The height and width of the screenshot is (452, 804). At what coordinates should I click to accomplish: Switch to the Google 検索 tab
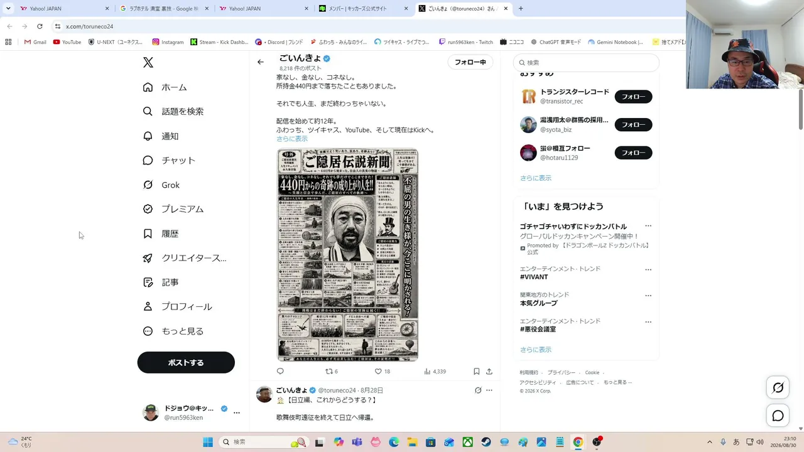coord(163,9)
